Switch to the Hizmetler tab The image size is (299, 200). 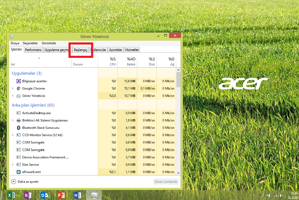tap(132, 50)
